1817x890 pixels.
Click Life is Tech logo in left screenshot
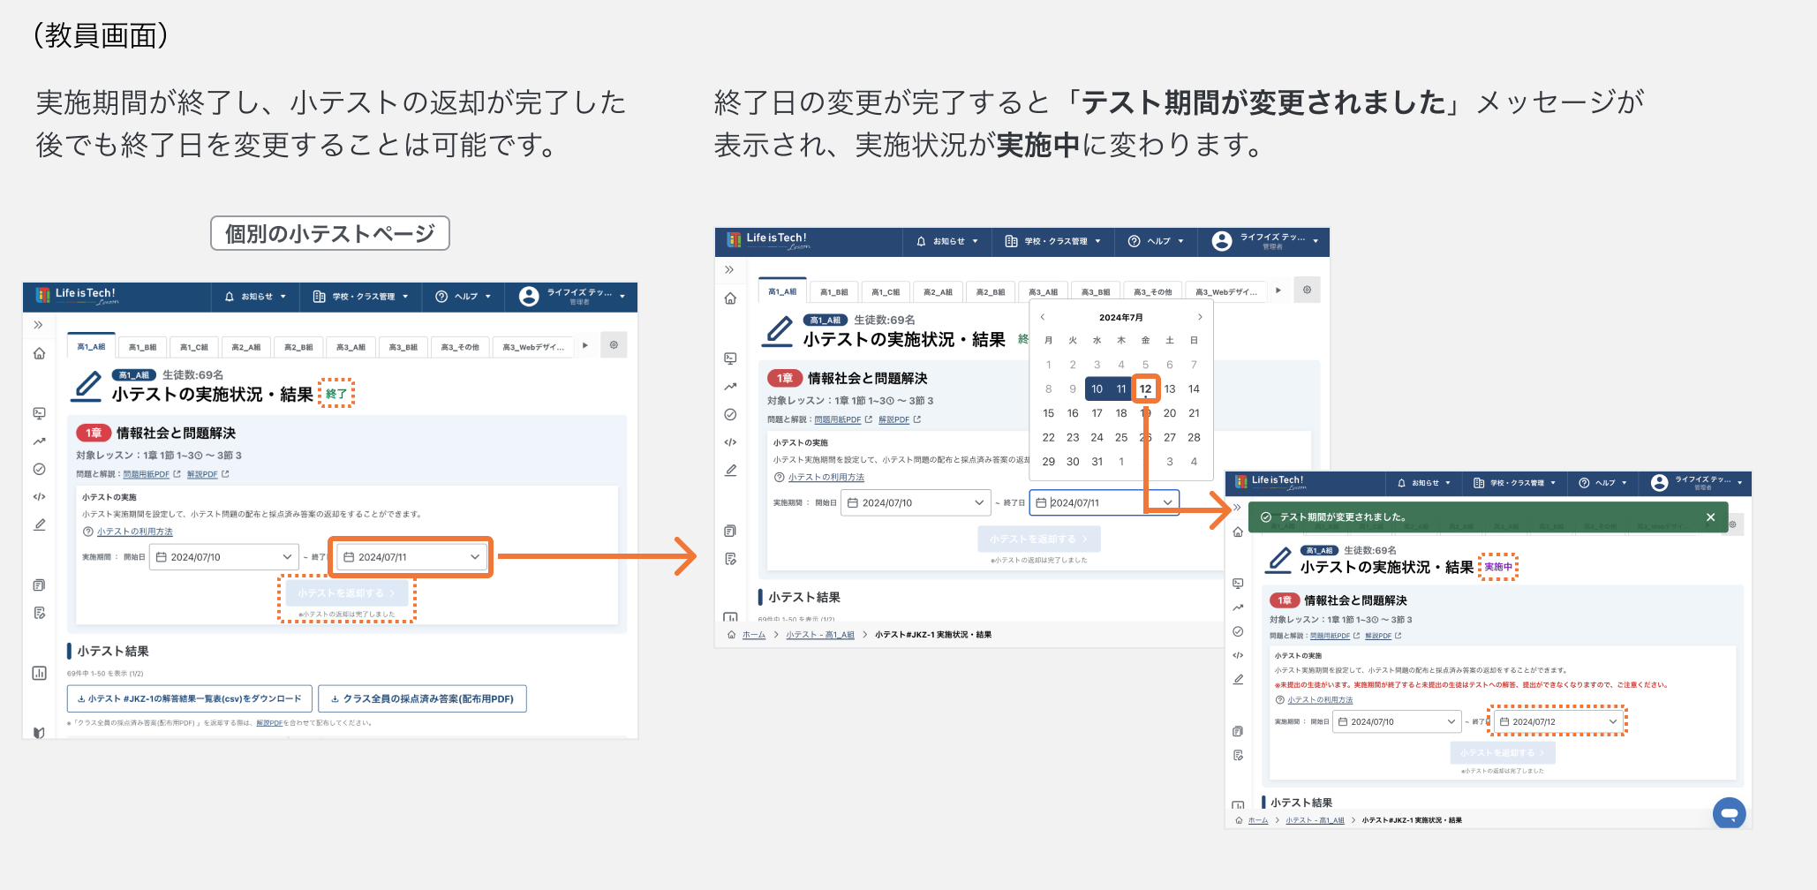point(77,296)
